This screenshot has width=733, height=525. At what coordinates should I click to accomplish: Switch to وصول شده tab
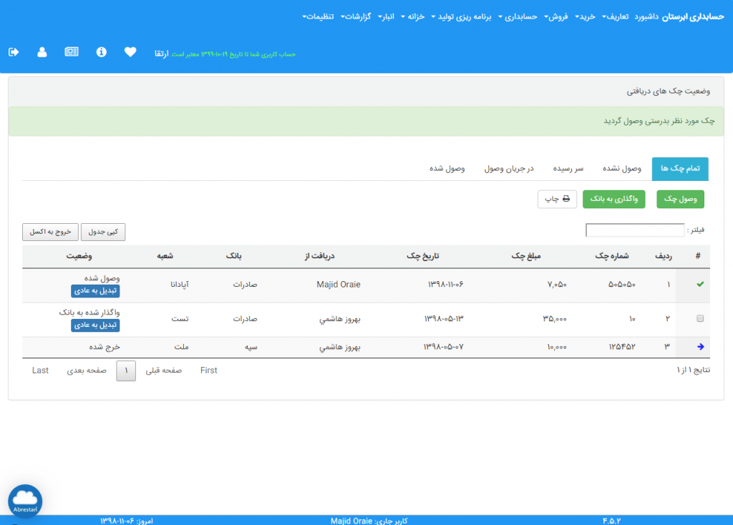pyautogui.click(x=447, y=169)
